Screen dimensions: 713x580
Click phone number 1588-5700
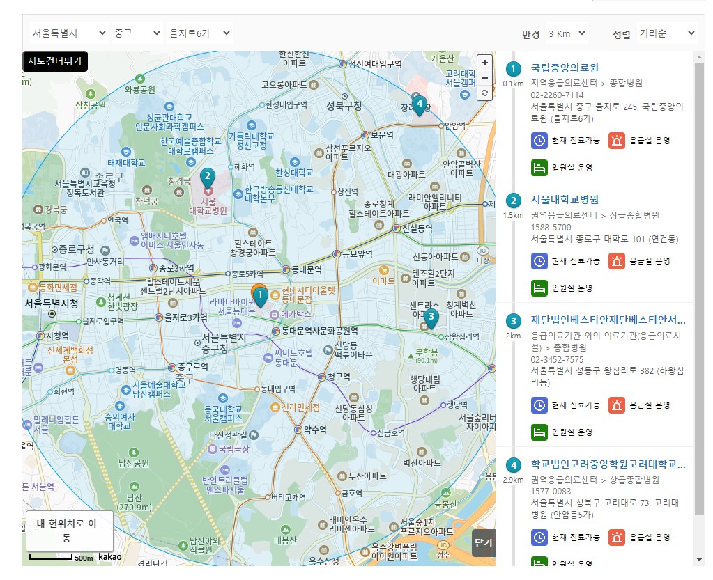[551, 227]
